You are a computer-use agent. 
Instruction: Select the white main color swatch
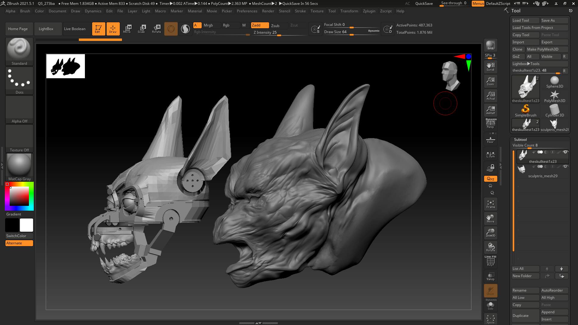coord(26,225)
